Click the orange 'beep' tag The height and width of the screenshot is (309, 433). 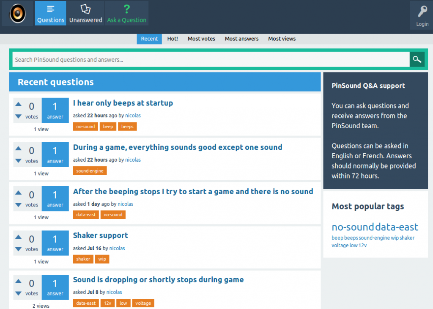tap(108, 127)
